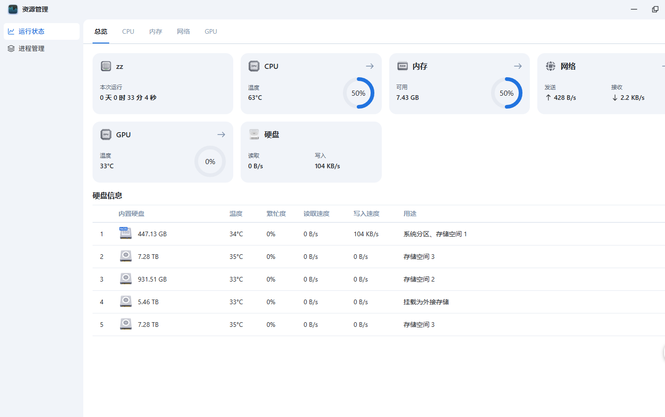Switch to the 内存 tab
This screenshot has height=417, width=665.
155,31
